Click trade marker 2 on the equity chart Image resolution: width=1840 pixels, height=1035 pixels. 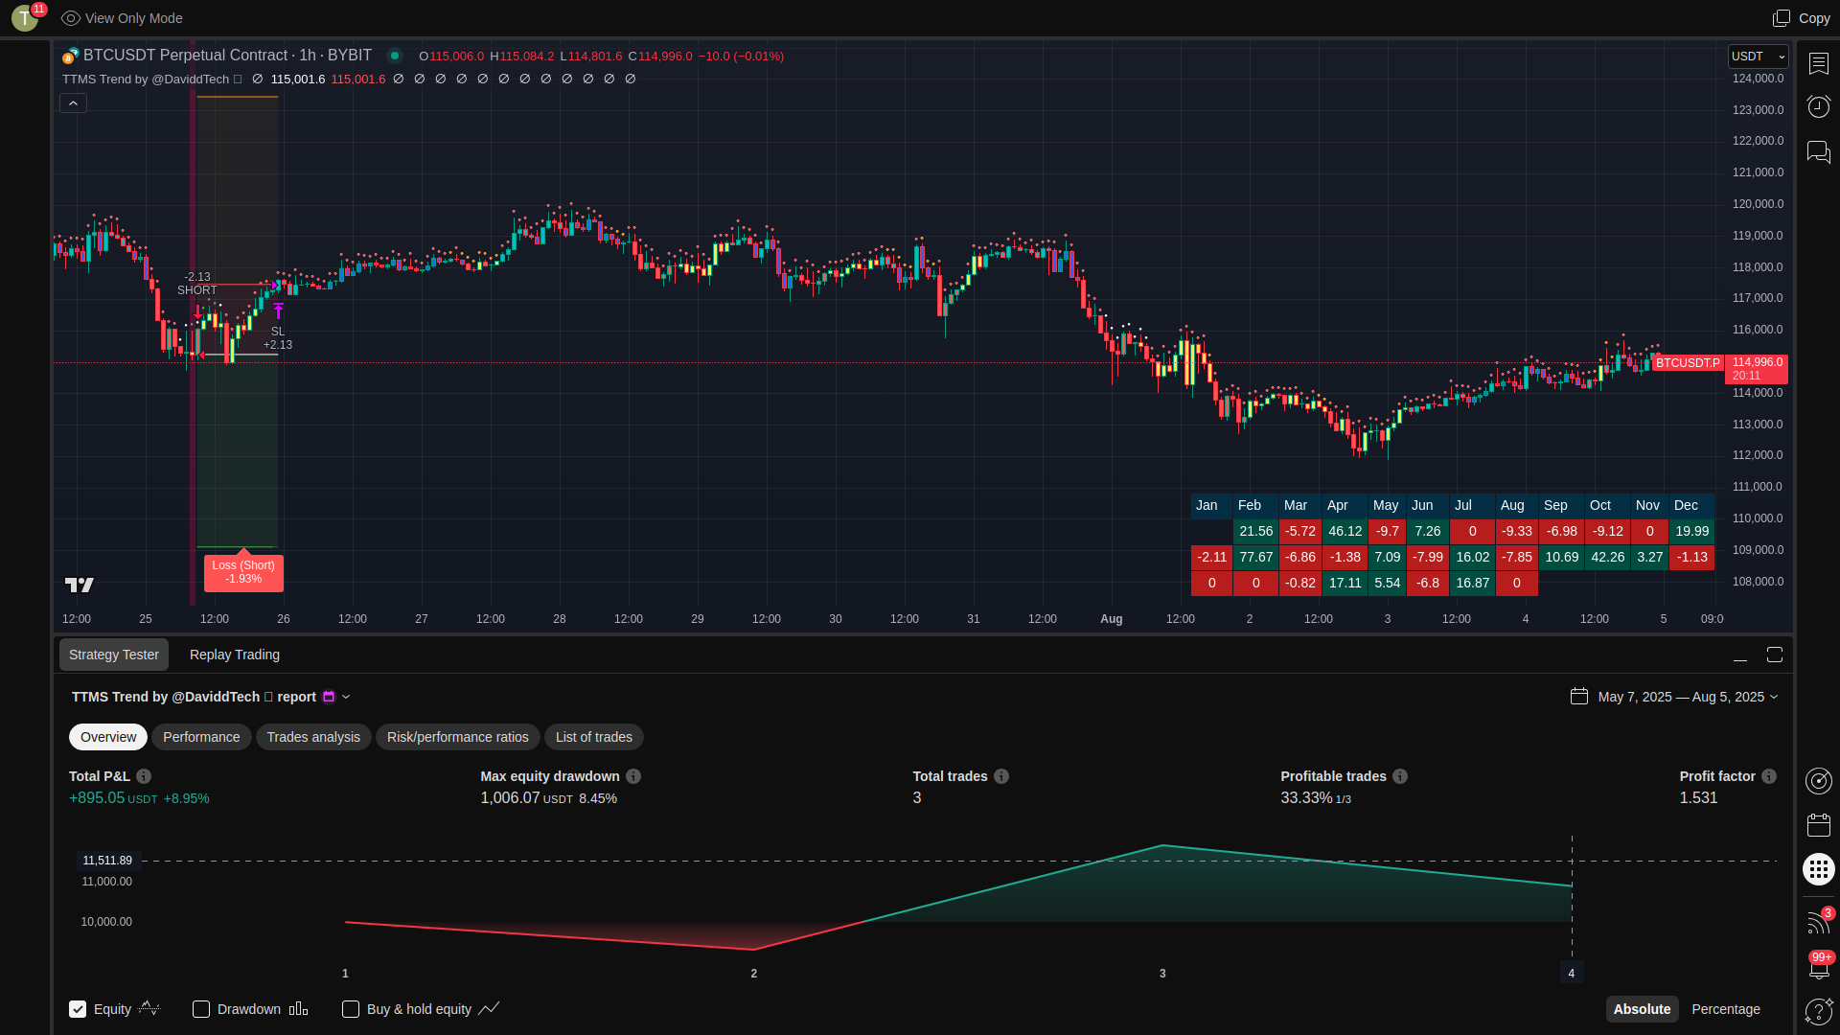click(x=754, y=974)
